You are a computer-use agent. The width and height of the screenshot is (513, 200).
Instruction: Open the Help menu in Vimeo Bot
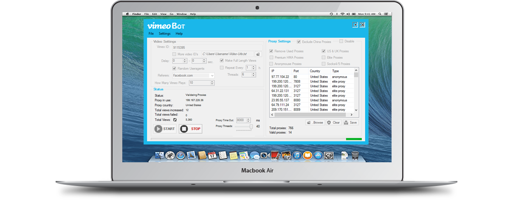pyautogui.click(x=179, y=33)
